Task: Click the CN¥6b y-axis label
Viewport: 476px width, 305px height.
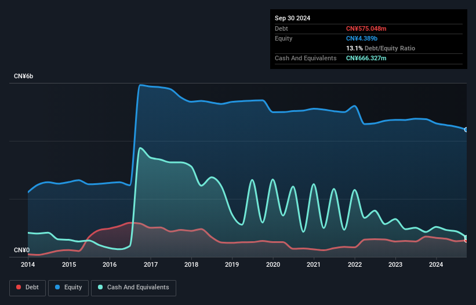Action: pos(23,76)
